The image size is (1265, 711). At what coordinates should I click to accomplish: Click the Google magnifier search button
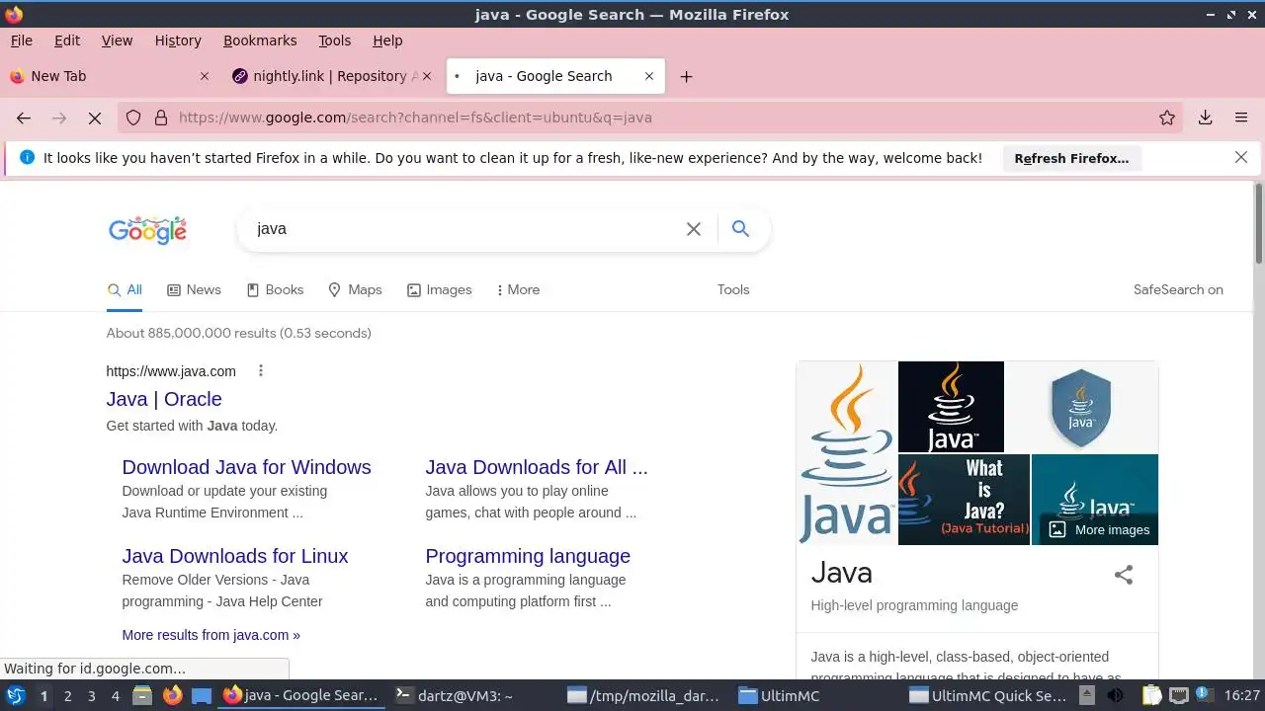coord(740,229)
